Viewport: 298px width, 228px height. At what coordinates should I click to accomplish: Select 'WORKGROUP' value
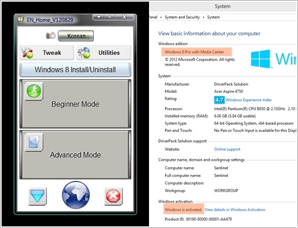(x=226, y=191)
